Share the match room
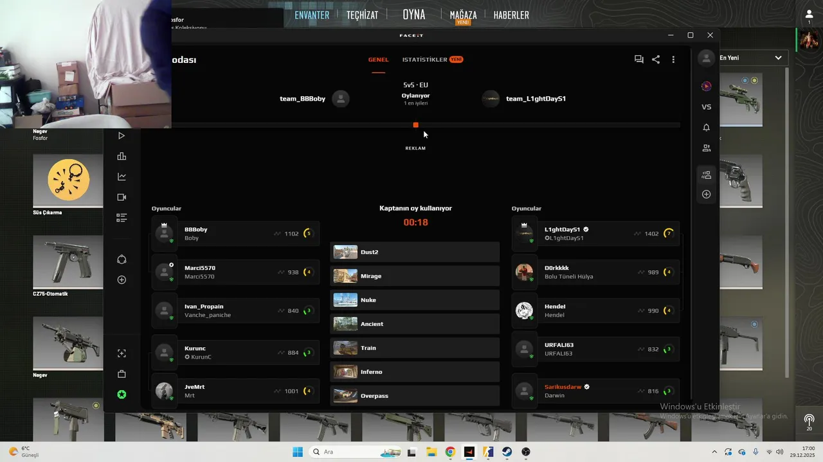The width and height of the screenshot is (823, 462). [x=656, y=59]
